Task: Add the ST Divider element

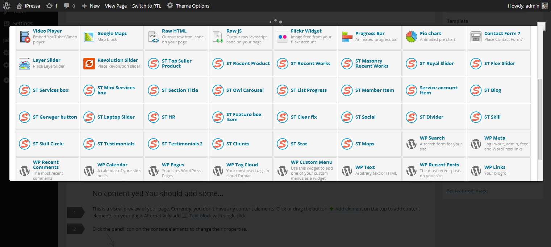Action: [x=434, y=117]
